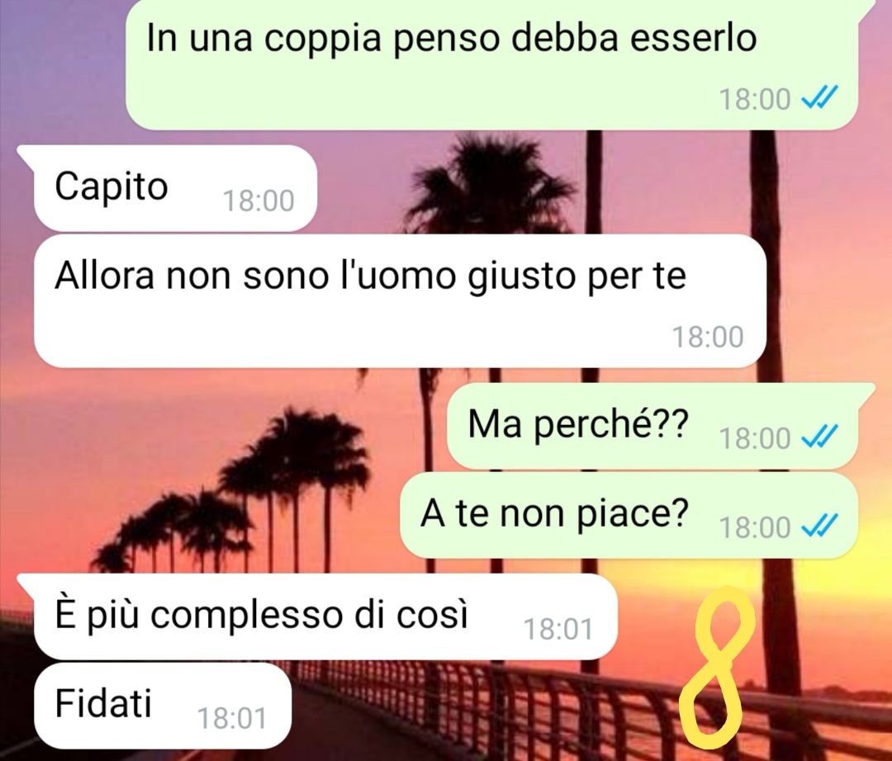Tap the blue double-check beside 'Ma perché??'

pos(819,437)
